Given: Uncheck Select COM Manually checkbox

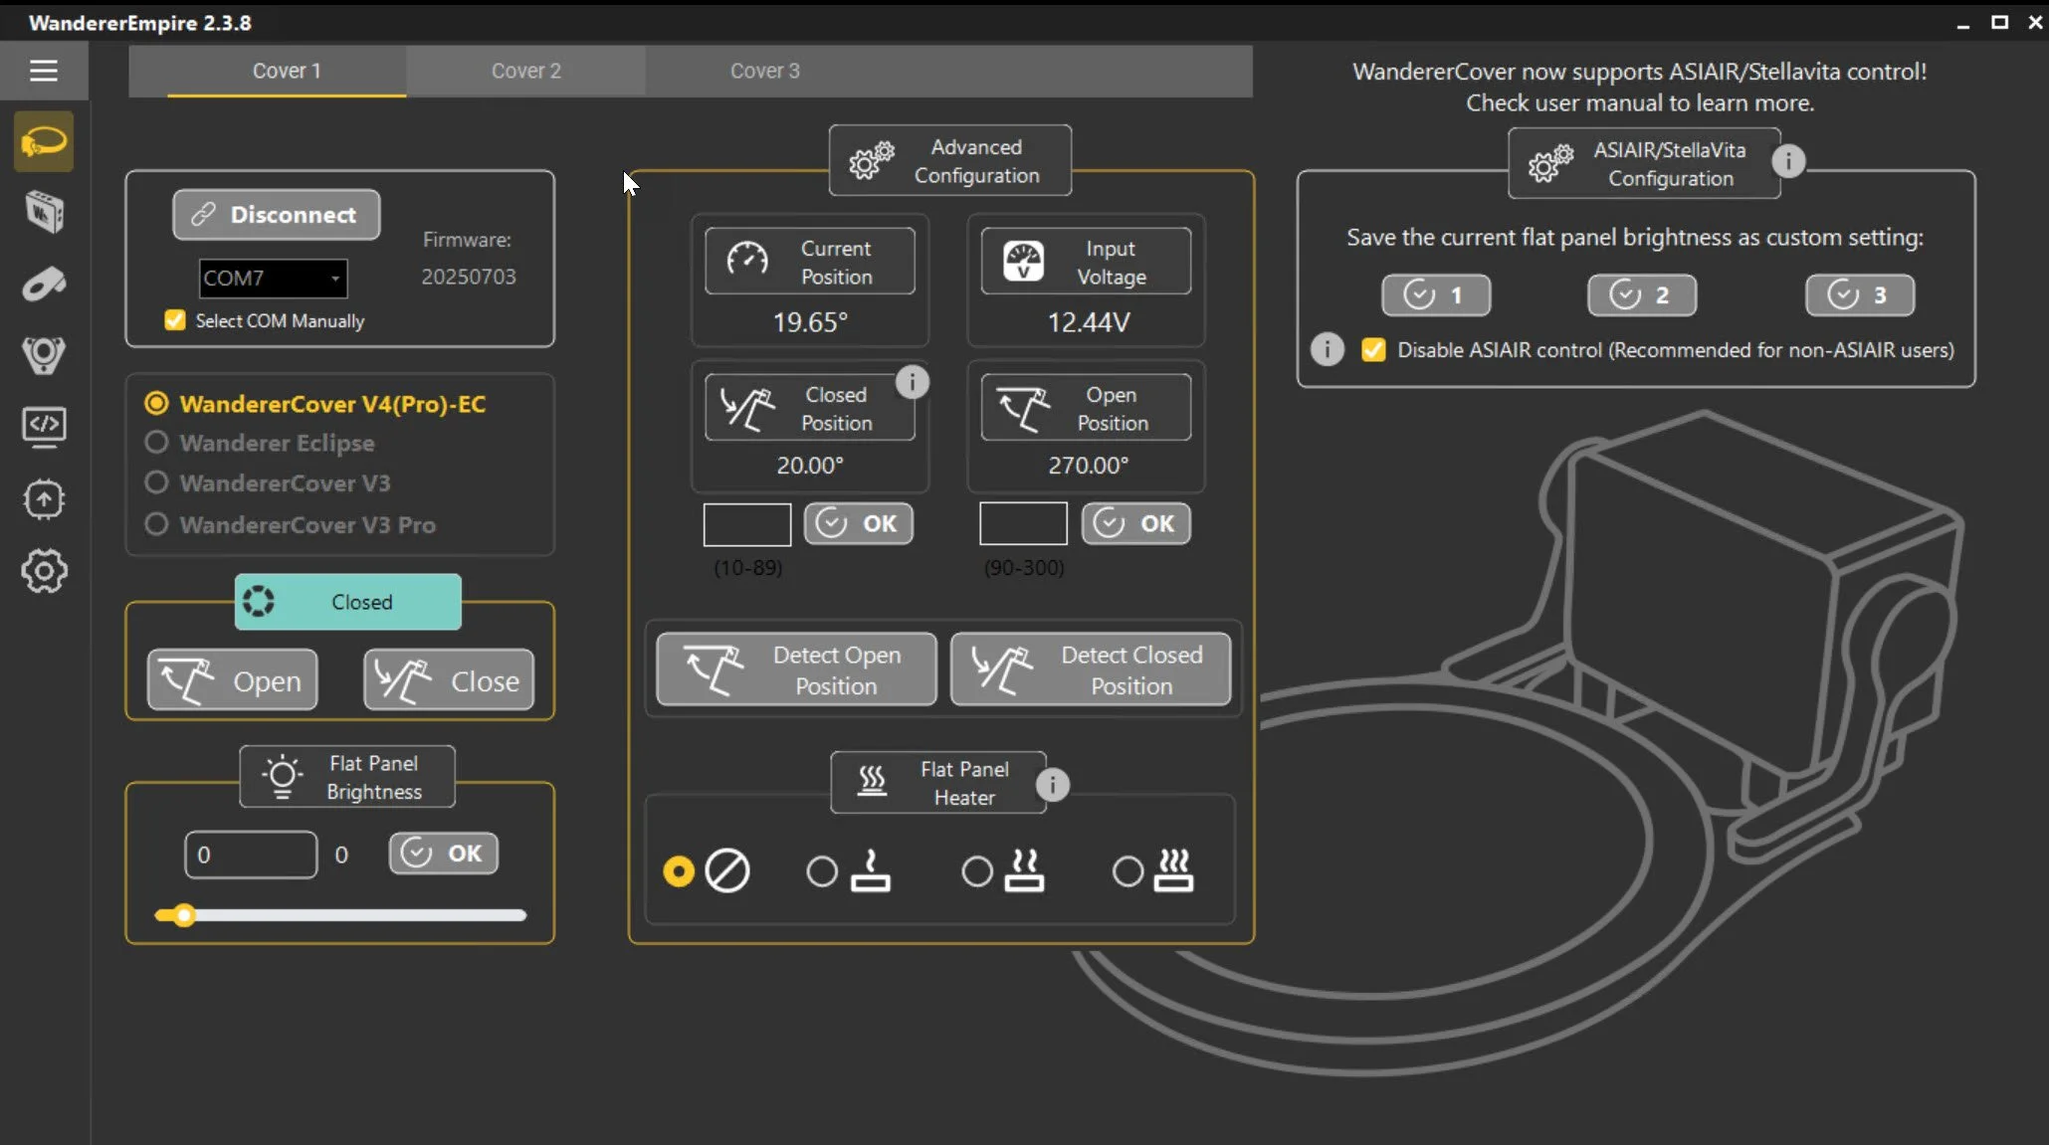Looking at the screenshot, I should pyautogui.click(x=175, y=320).
